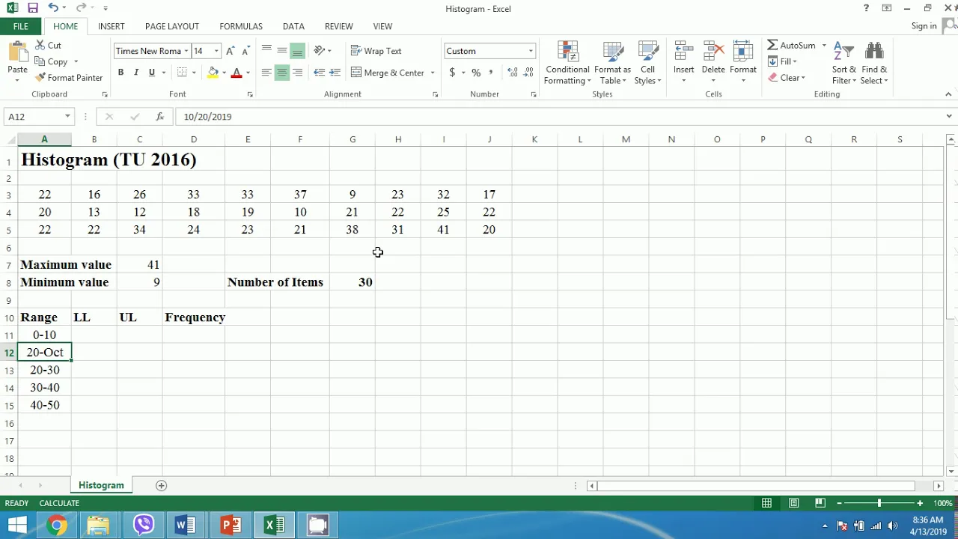Click the Increase Indent icon
This screenshot has width=958, height=539.
tap(335, 73)
